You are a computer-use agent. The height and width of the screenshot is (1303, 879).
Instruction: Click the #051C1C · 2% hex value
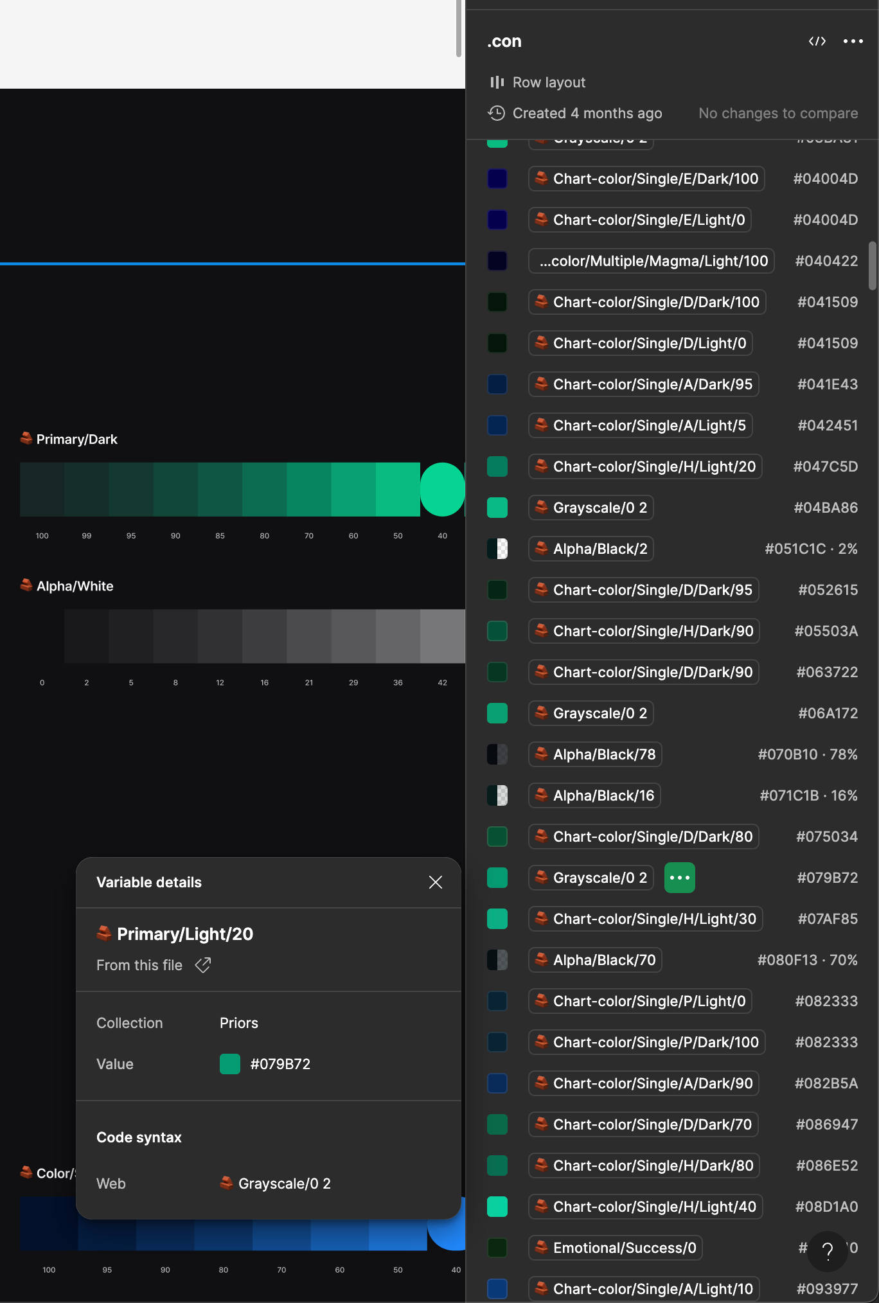[811, 549]
